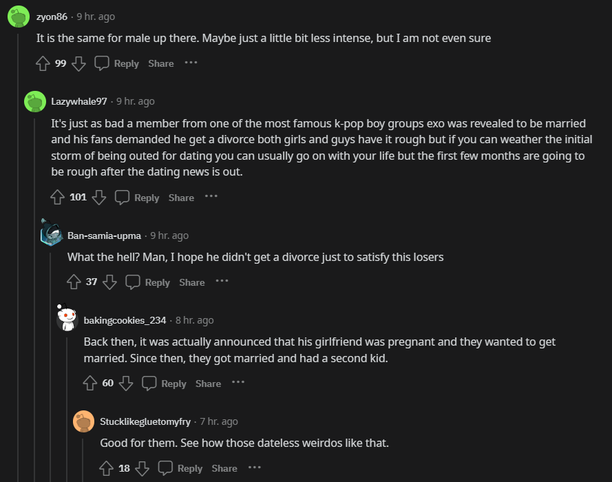
Task: Upvote Ban-samia-upma's comment
Action: click(74, 282)
